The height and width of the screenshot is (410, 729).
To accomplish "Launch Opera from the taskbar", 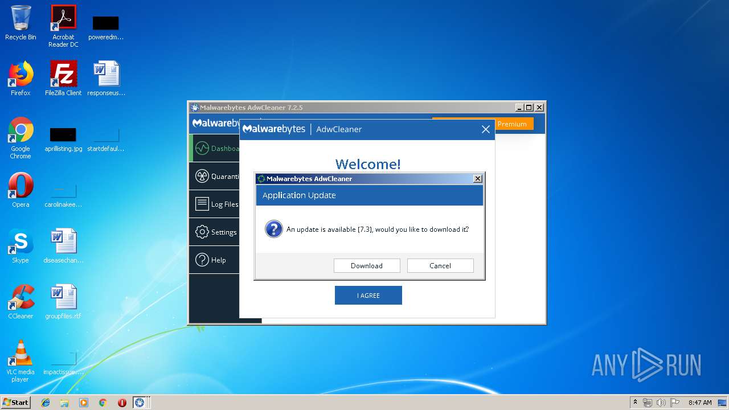I will [122, 403].
